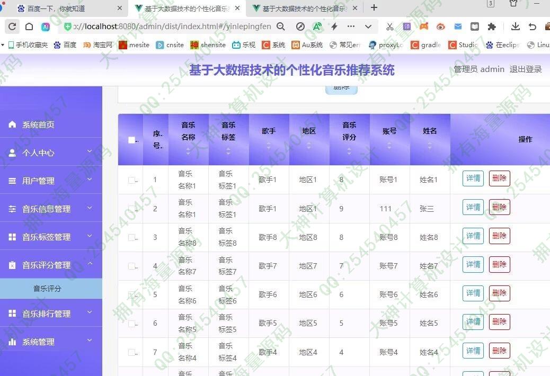The width and height of the screenshot is (550, 376).
Task: Open the 淘宝网 bookmark
Action: pos(97,45)
